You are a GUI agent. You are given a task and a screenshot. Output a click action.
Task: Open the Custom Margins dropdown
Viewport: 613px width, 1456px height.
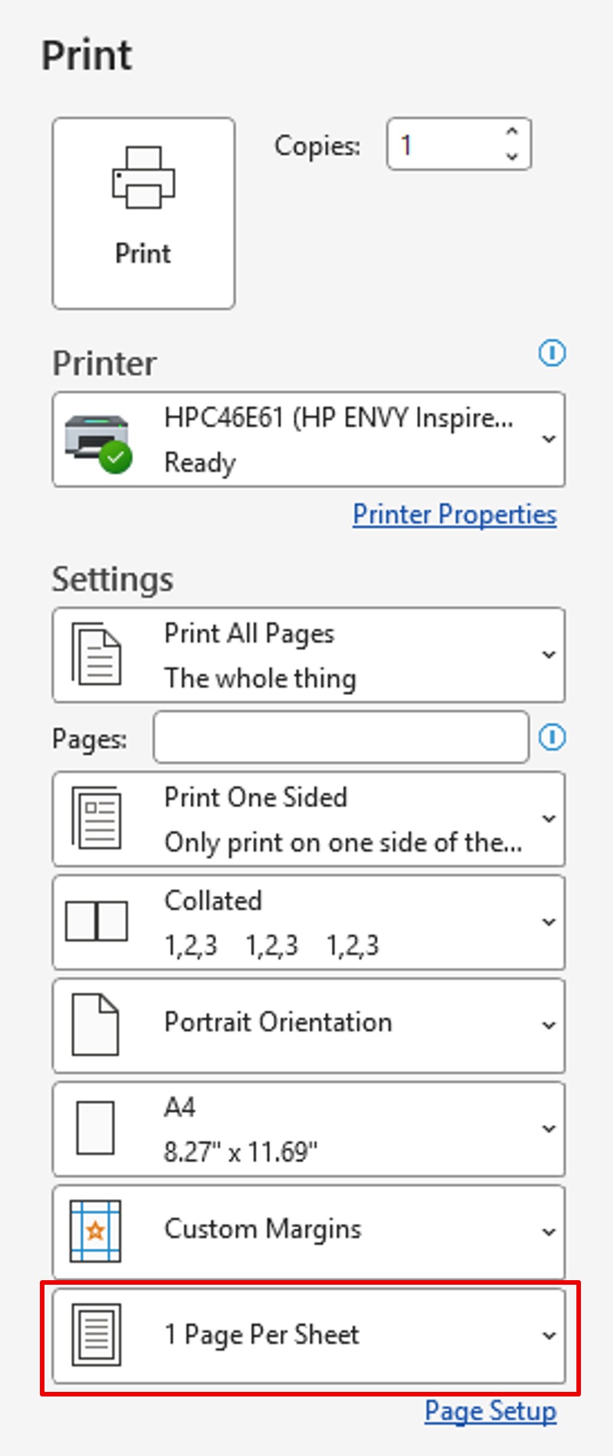point(309,1232)
